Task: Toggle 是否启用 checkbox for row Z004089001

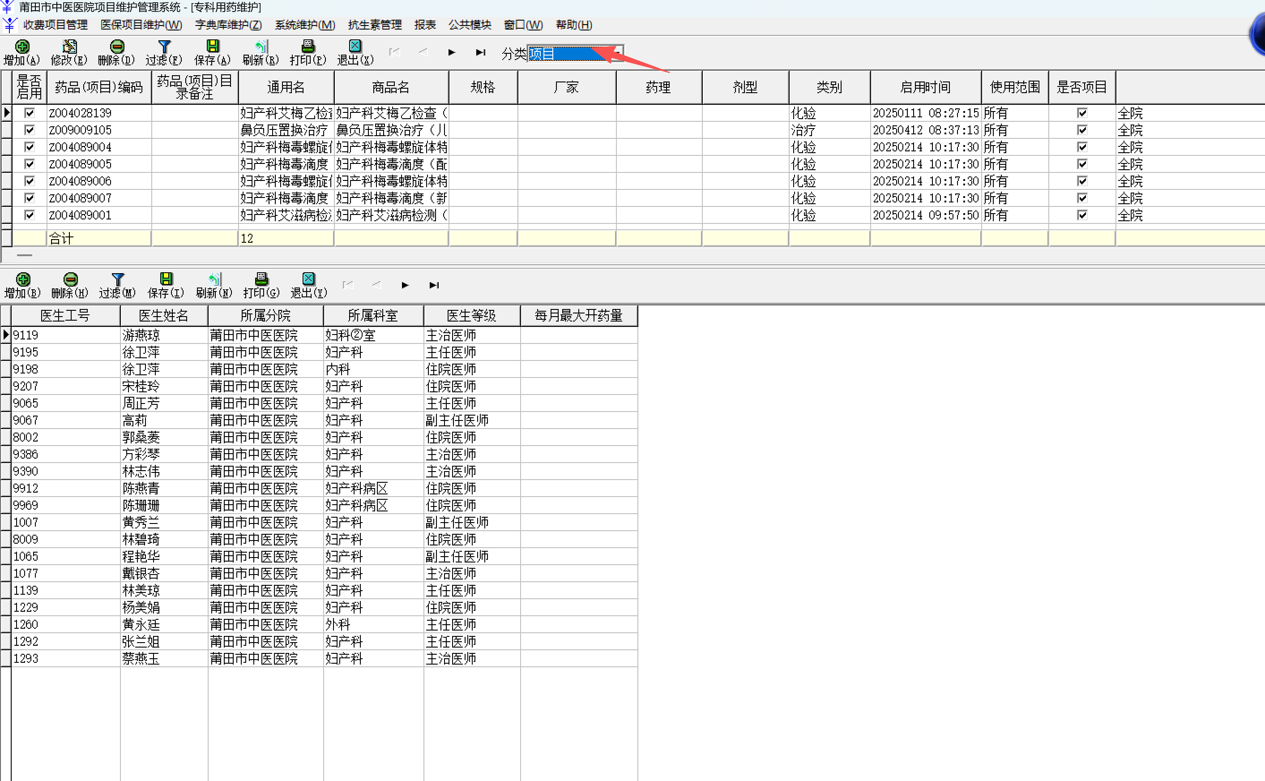Action: (x=30, y=215)
